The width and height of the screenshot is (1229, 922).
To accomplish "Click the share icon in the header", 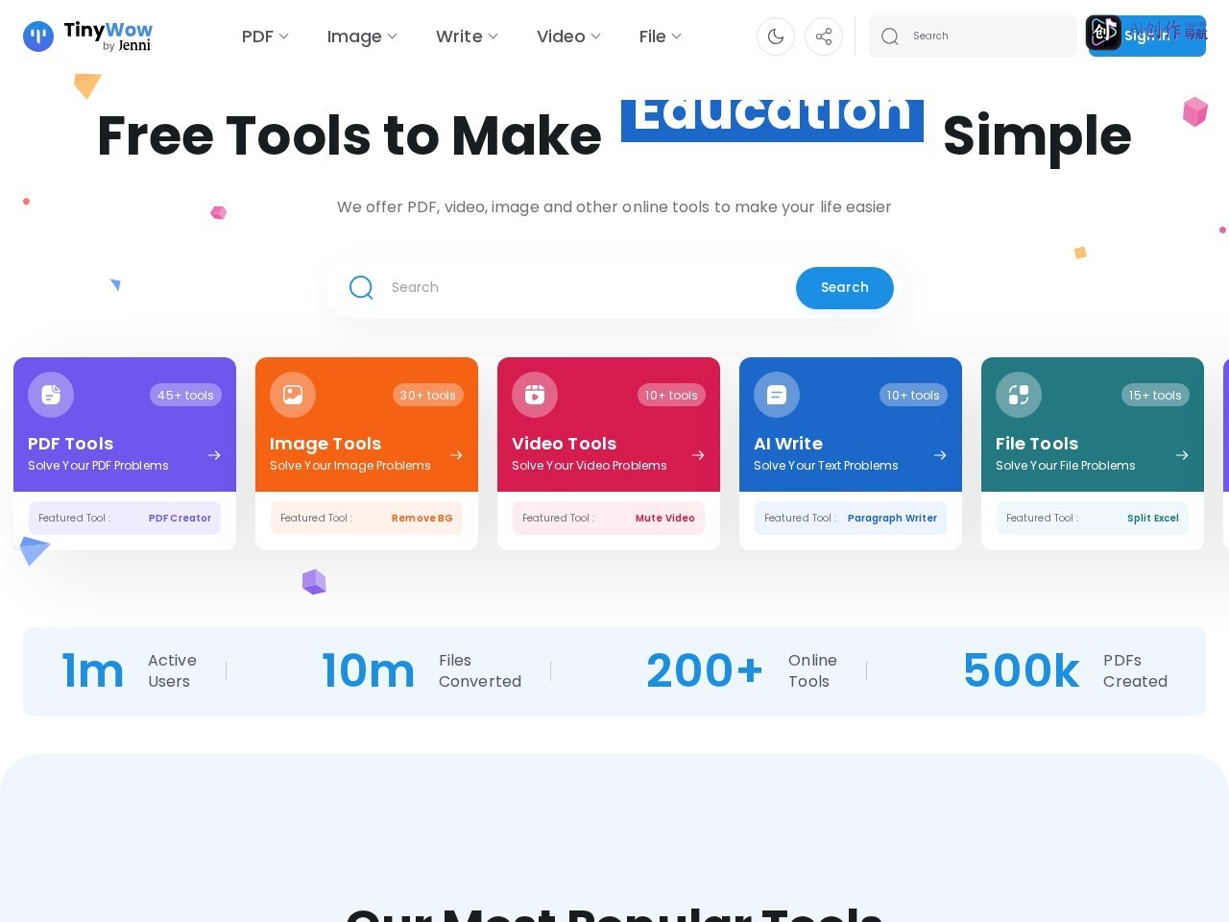I will coord(824,36).
